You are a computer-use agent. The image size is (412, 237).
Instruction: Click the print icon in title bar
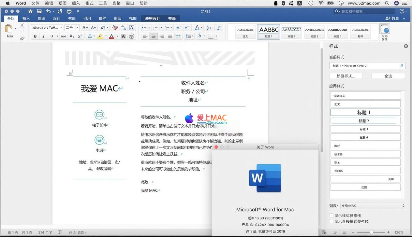pyautogui.click(x=69, y=11)
